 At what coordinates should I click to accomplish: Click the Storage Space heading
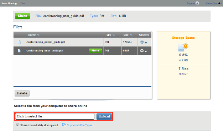pyautogui.click(x=183, y=38)
